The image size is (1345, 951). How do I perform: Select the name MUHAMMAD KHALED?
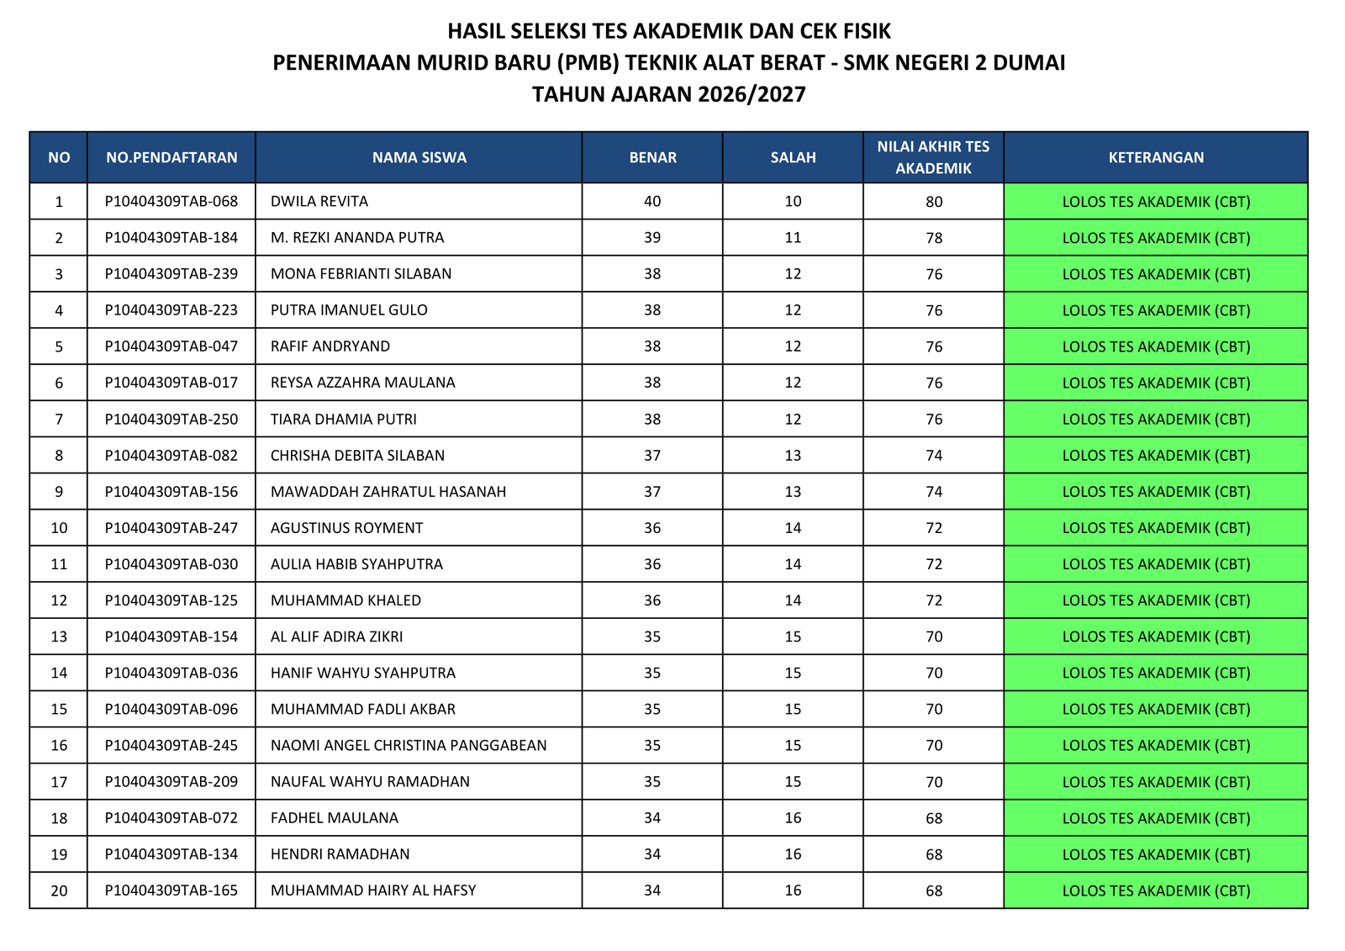tap(345, 600)
